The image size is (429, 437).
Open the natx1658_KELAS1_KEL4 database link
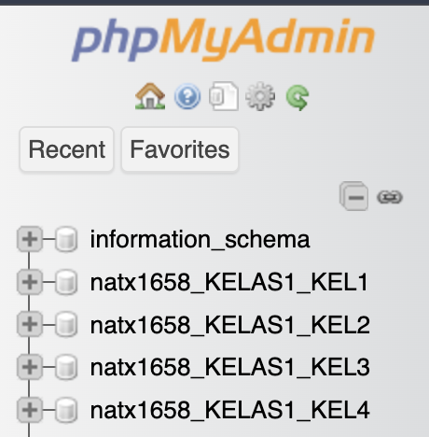click(230, 410)
